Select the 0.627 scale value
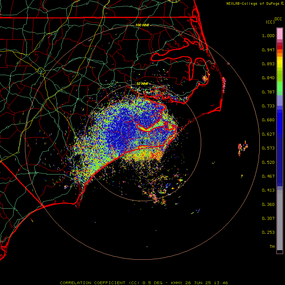The height and width of the screenshot is (285, 285). pos(268,134)
